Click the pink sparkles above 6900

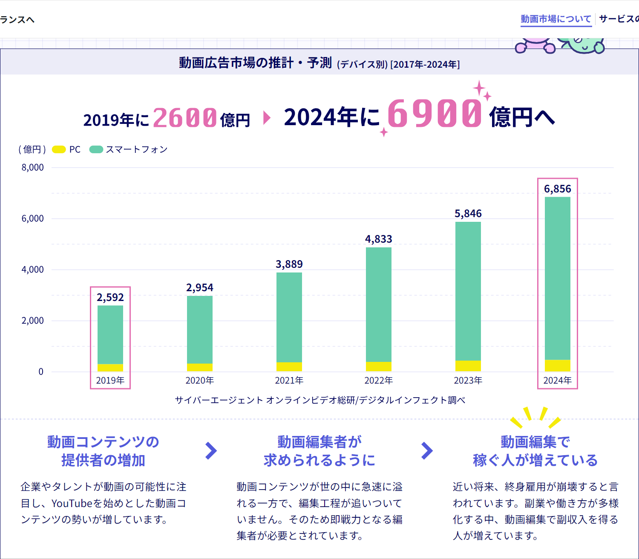coord(481,90)
